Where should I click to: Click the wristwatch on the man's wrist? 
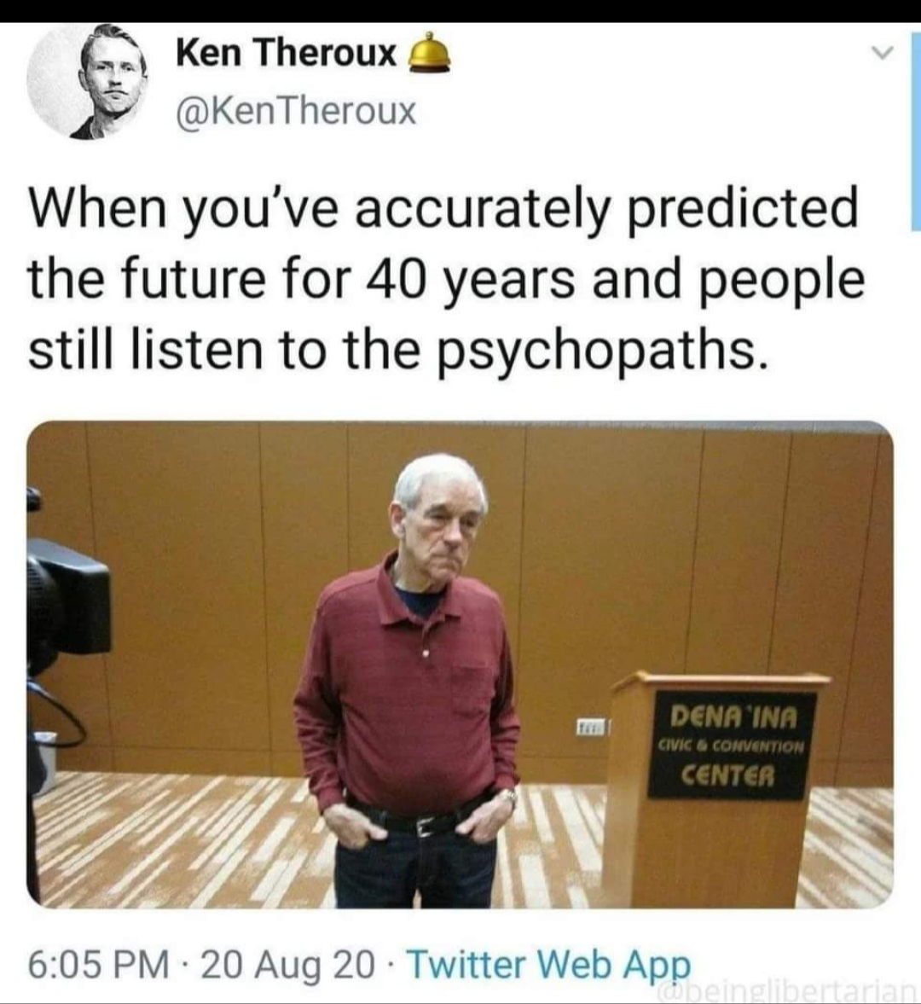click(x=509, y=798)
